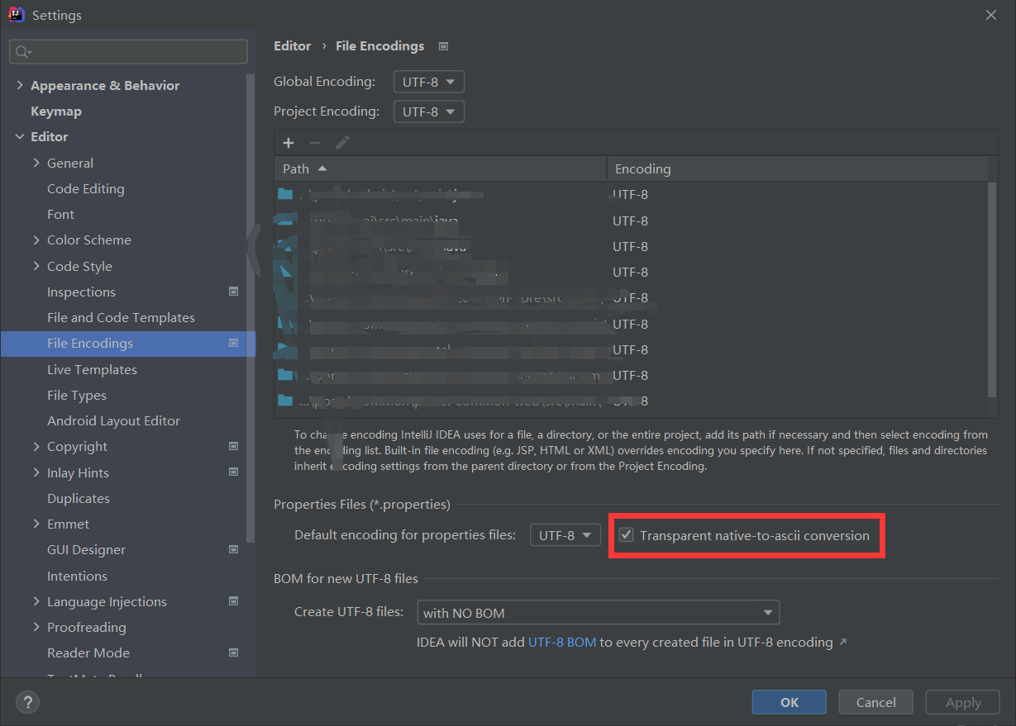Click the project icon on Inspections row

click(x=233, y=292)
